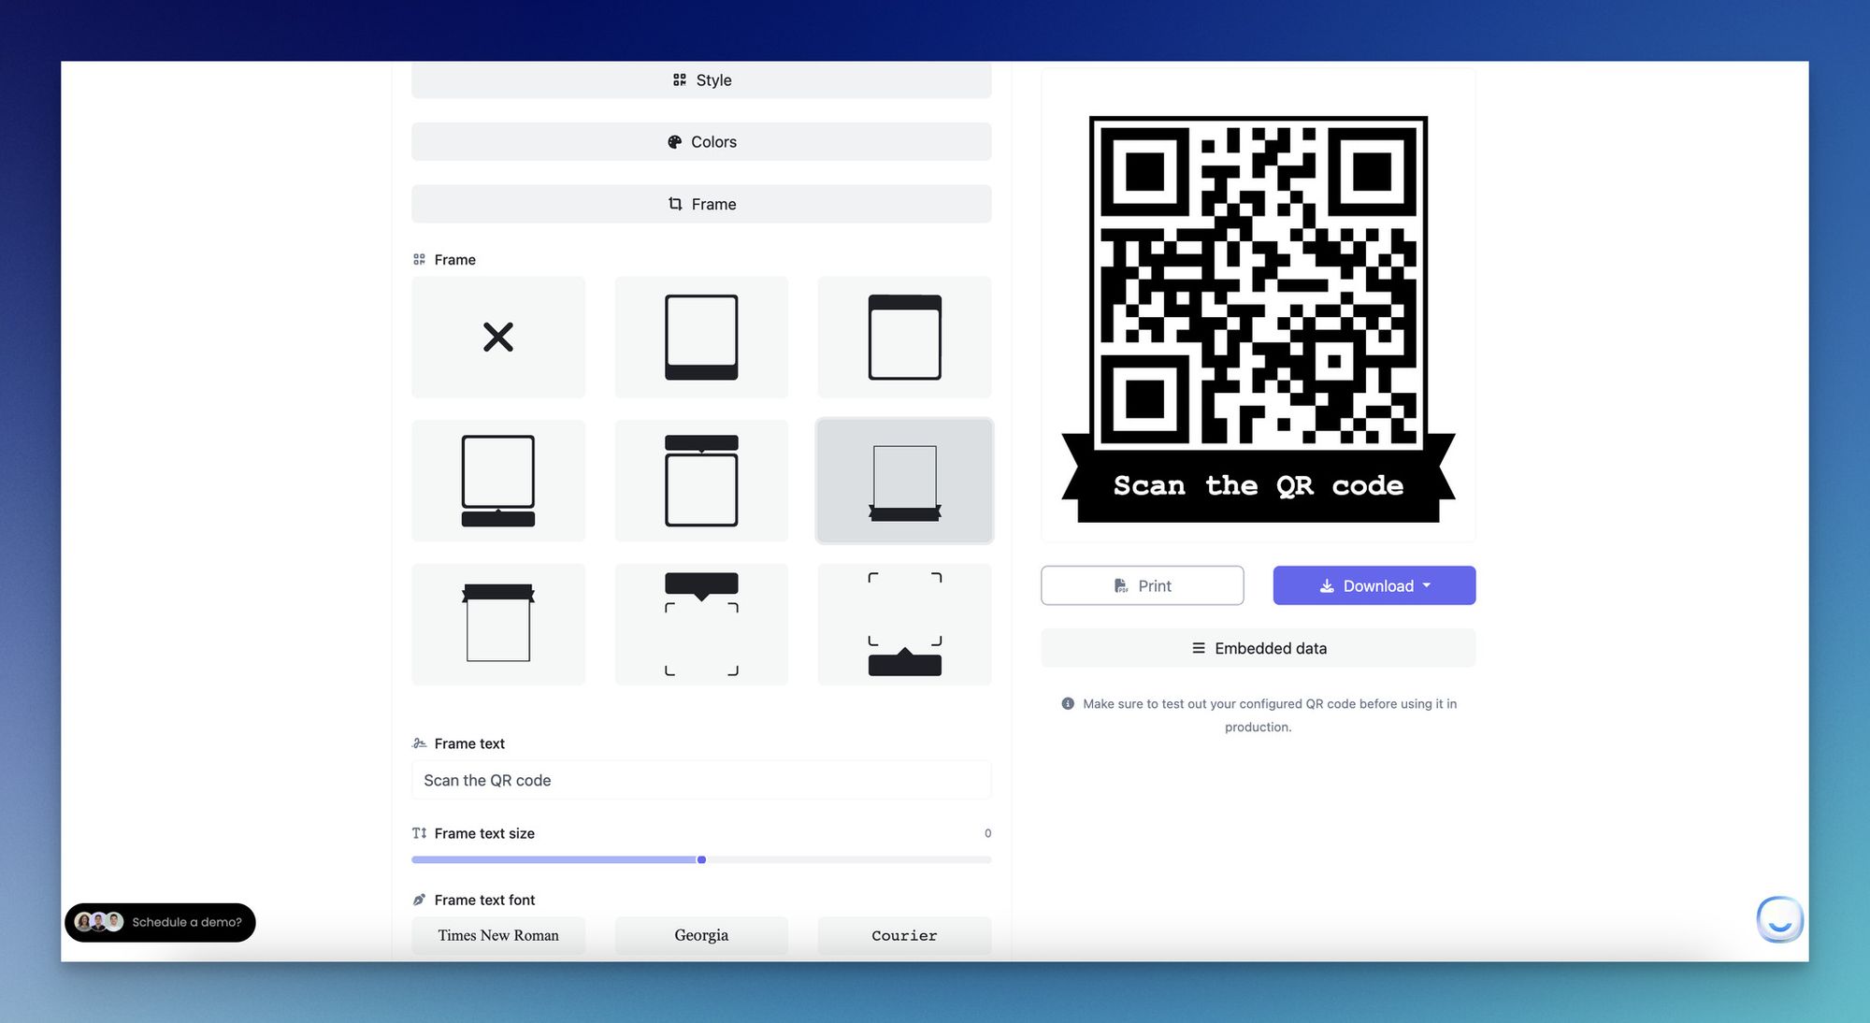Adjust the Frame text size slider
The height and width of the screenshot is (1023, 1870).
pos(701,859)
